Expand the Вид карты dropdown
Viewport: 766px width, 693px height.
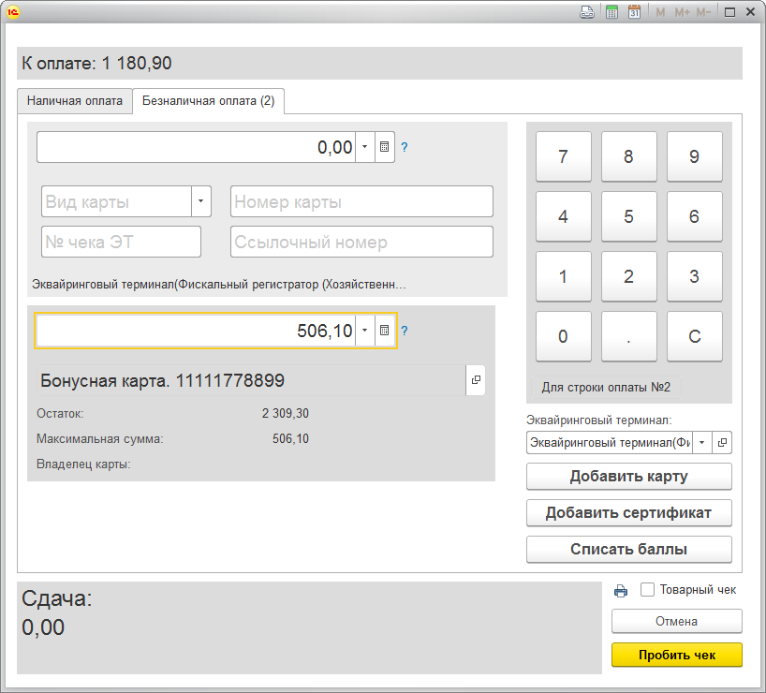point(200,200)
